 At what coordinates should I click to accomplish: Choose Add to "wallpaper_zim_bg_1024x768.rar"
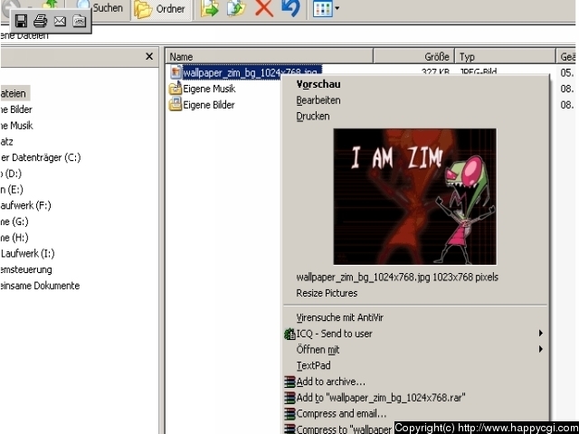(381, 398)
